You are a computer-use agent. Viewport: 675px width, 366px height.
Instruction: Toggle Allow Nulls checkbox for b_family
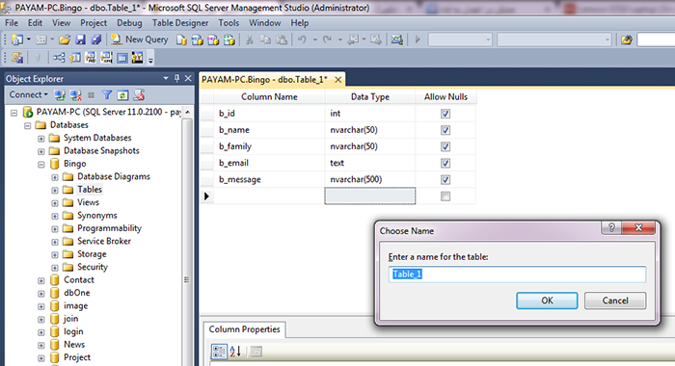[445, 146]
